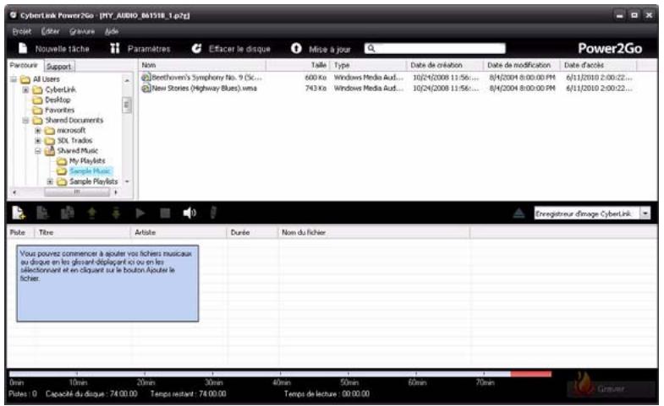Open the Gravure menu

click(82, 31)
